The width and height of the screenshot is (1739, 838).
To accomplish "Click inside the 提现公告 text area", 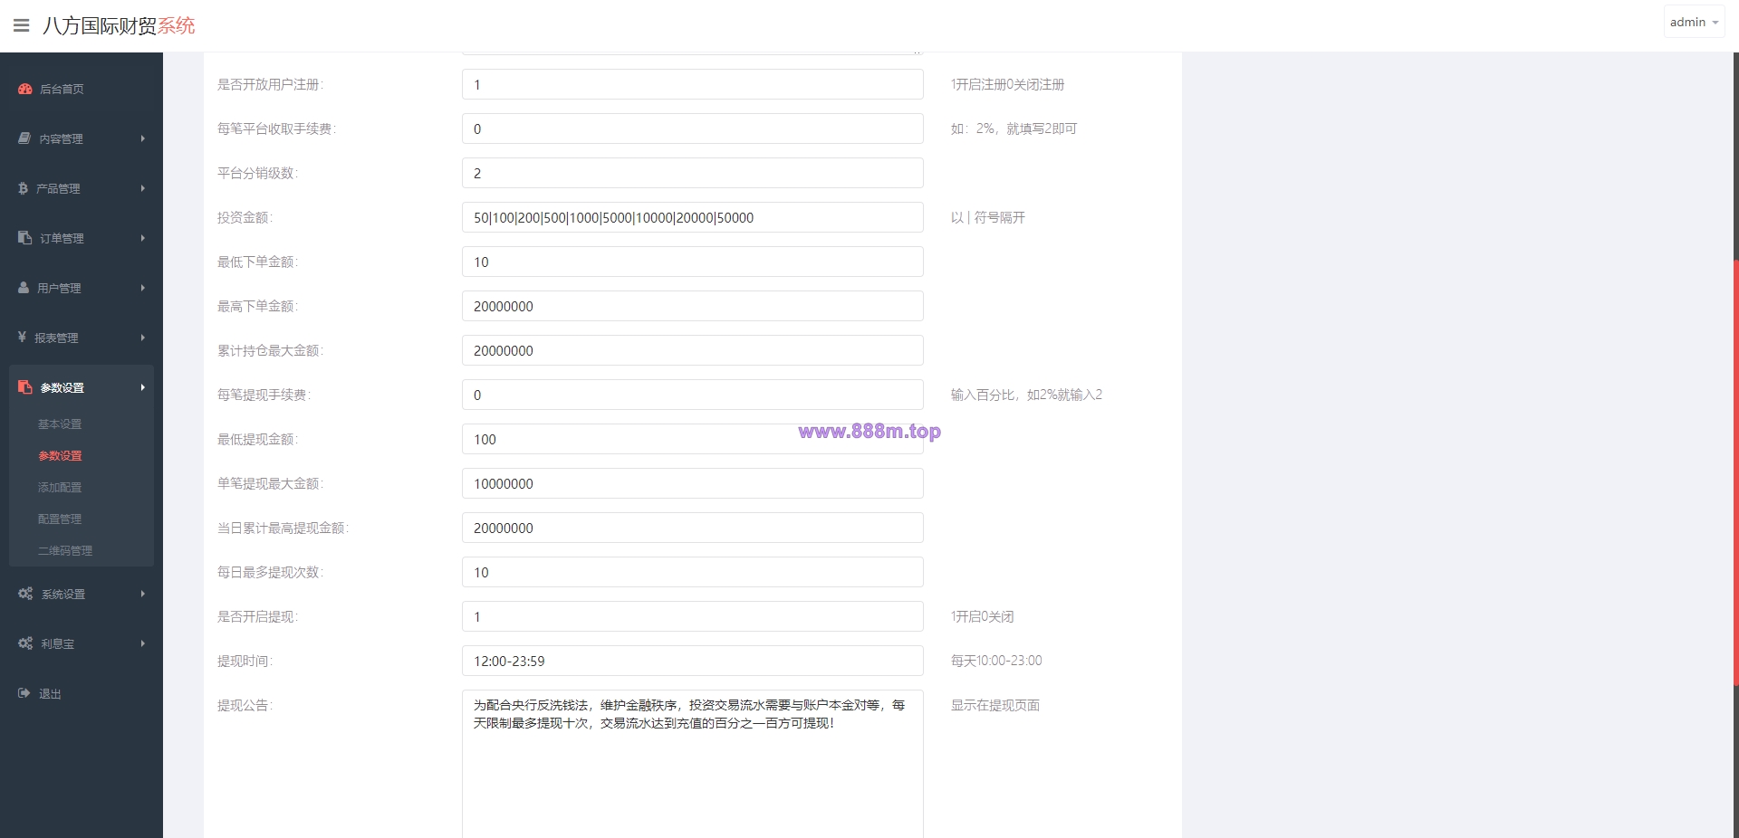I will click(x=693, y=764).
